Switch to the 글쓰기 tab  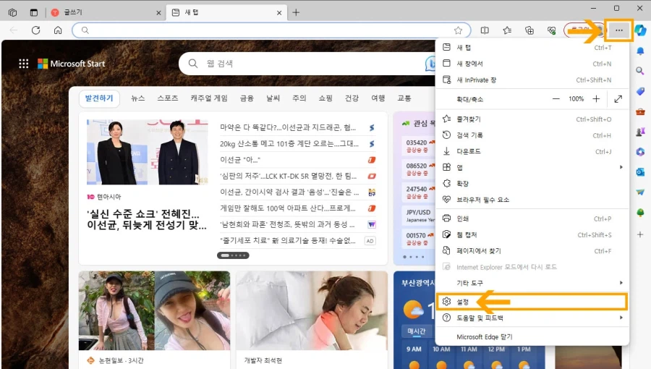pyautogui.click(x=106, y=12)
